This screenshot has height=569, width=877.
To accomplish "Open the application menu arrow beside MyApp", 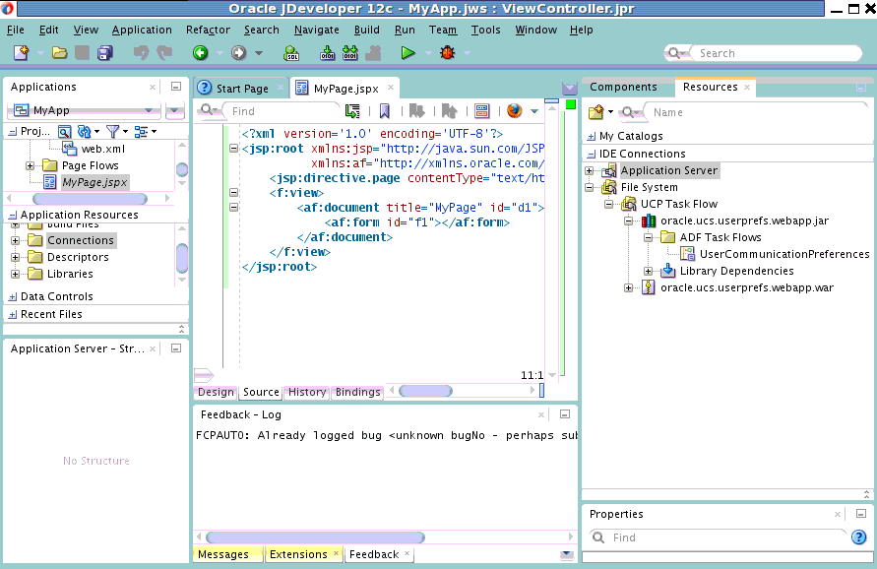I will click(x=175, y=110).
